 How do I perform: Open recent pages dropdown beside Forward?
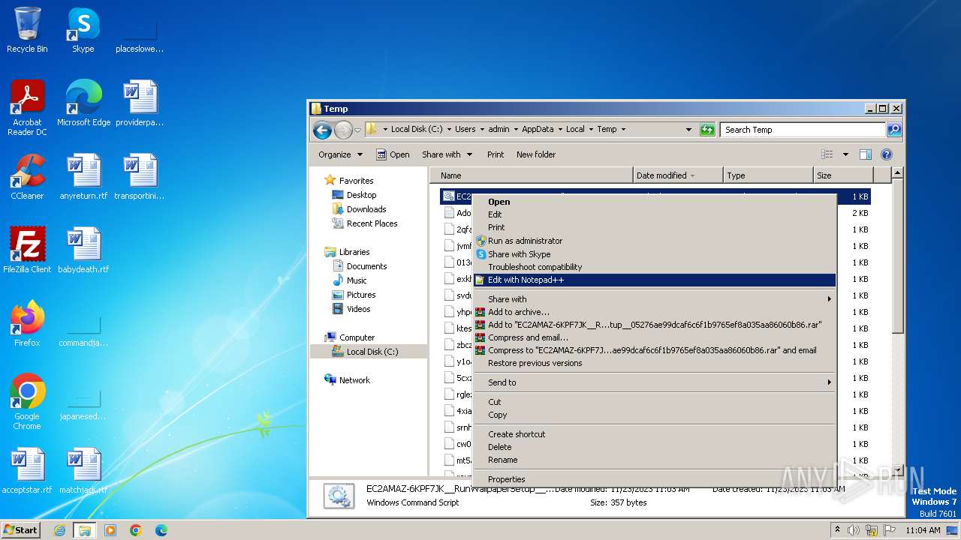pyautogui.click(x=358, y=130)
